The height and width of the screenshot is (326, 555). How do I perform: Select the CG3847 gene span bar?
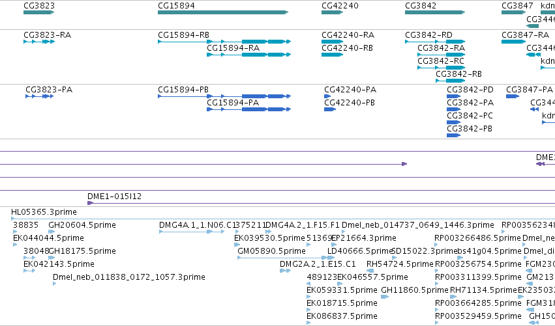514,12
